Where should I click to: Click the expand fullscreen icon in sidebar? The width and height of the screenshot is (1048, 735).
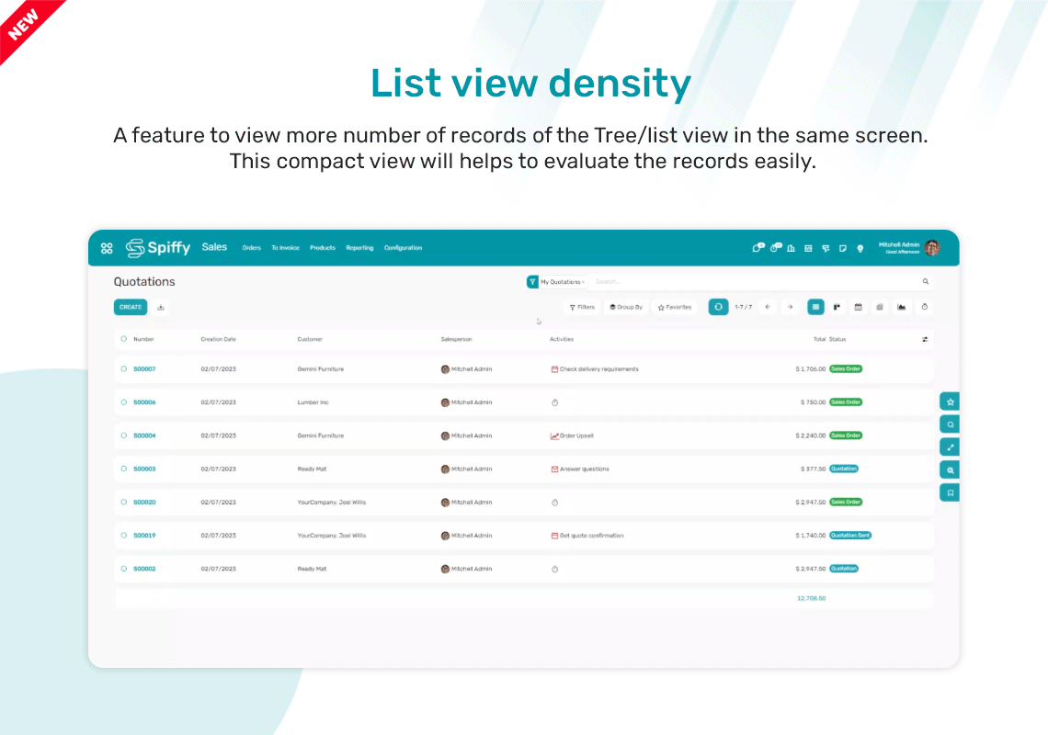pyautogui.click(x=951, y=447)
